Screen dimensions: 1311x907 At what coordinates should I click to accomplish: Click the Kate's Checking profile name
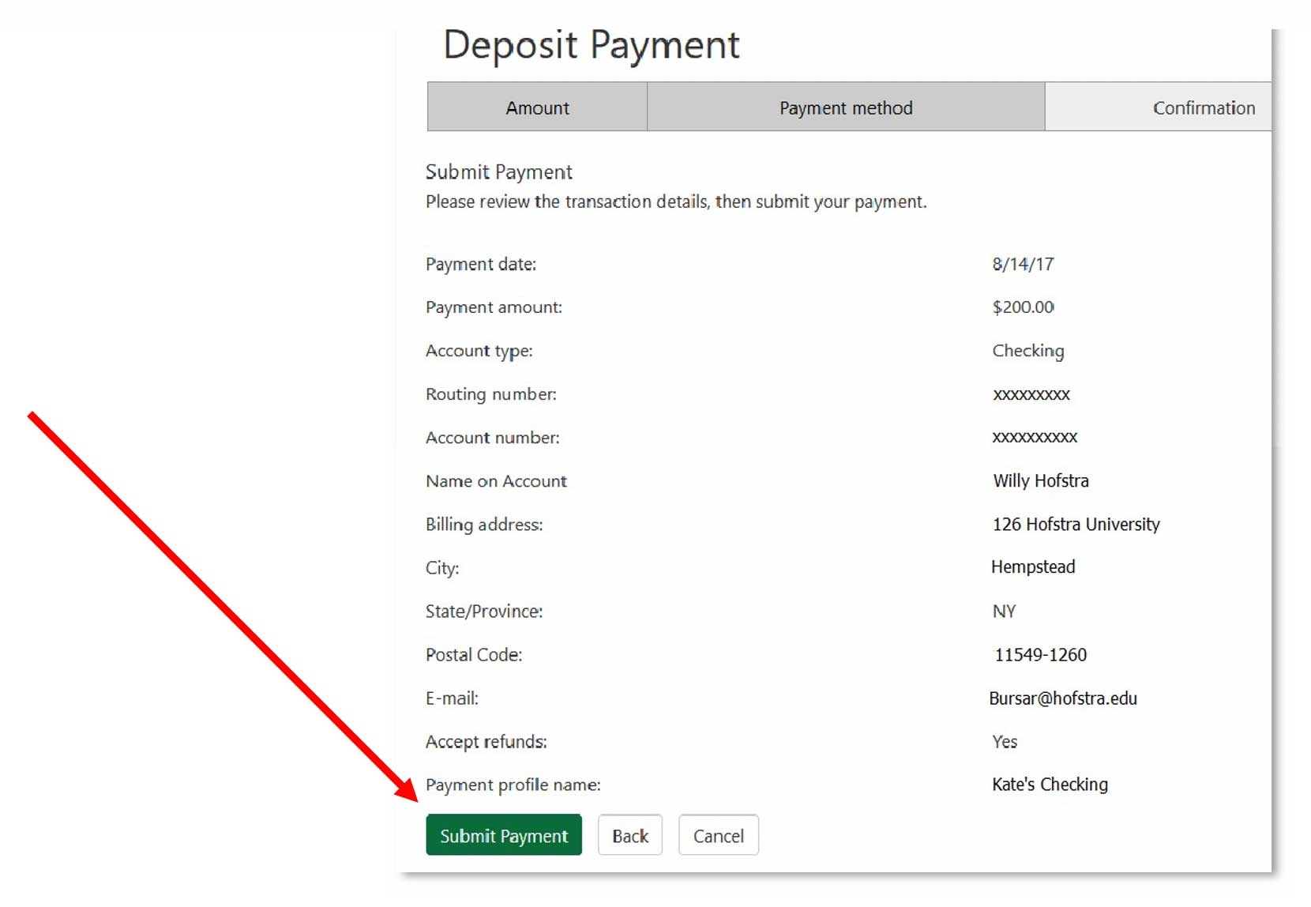point(1050,785)
